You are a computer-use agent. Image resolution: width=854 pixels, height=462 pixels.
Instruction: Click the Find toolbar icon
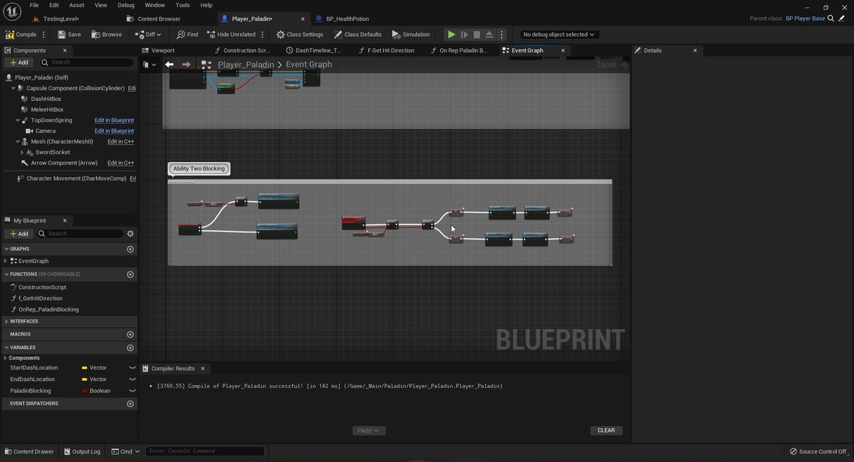(181, 34)
